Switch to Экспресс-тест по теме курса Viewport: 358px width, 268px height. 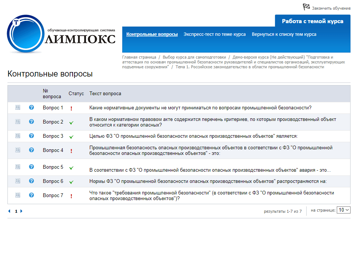(214, 34)
